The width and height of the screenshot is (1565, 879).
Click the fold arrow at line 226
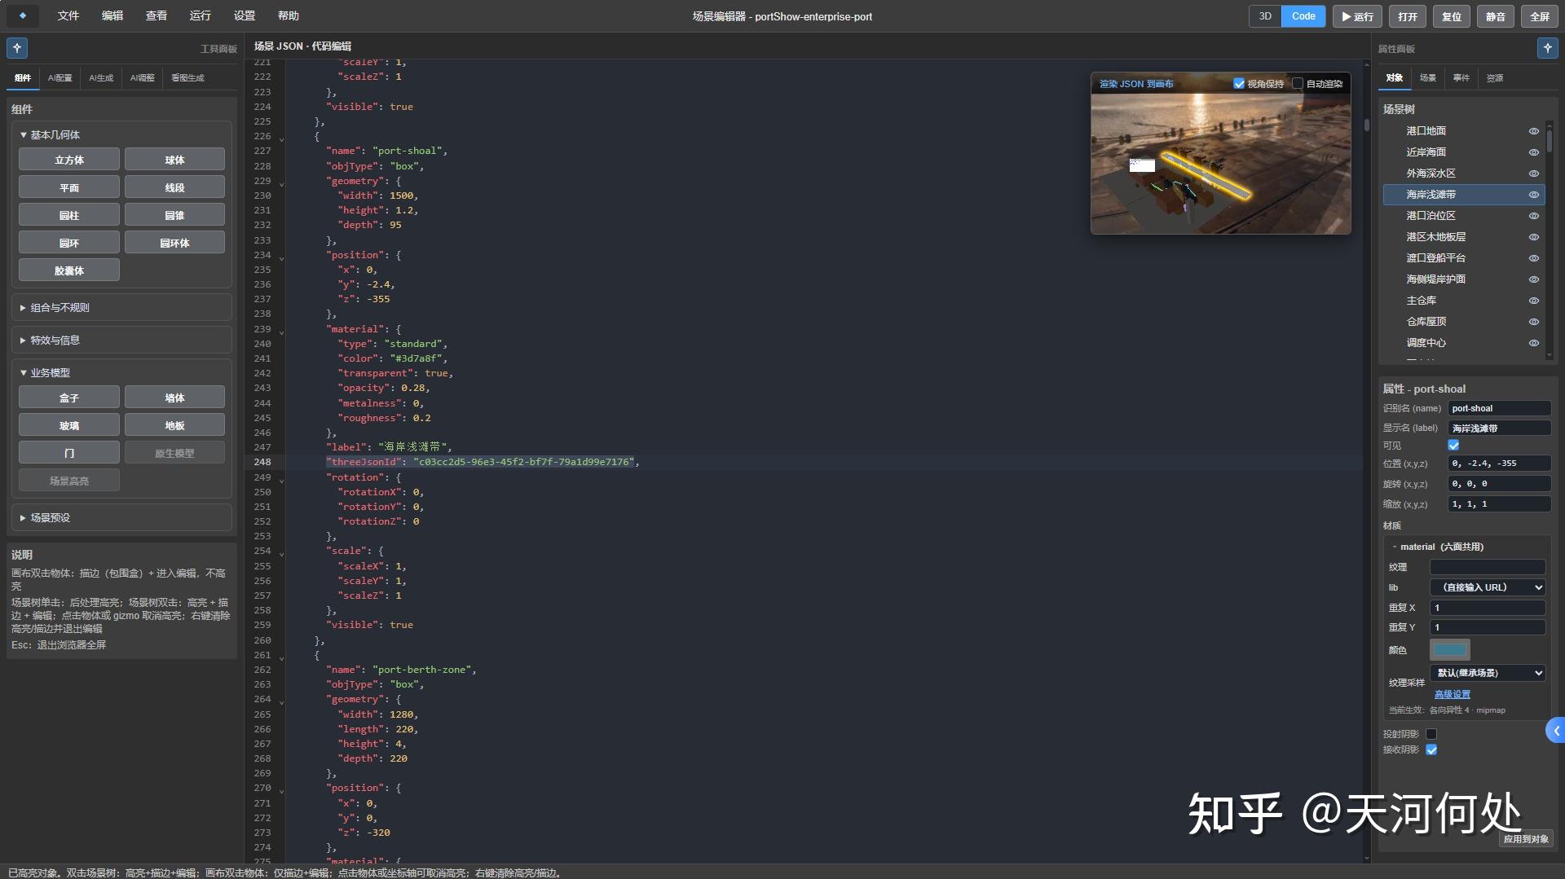point(282,138)
